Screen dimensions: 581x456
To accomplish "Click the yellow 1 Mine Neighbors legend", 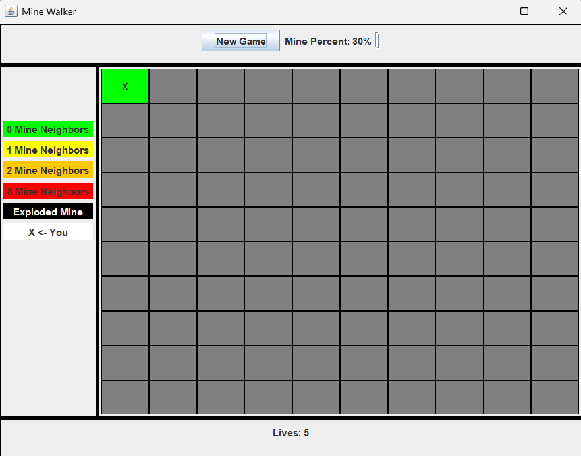I will pos(47,150).
